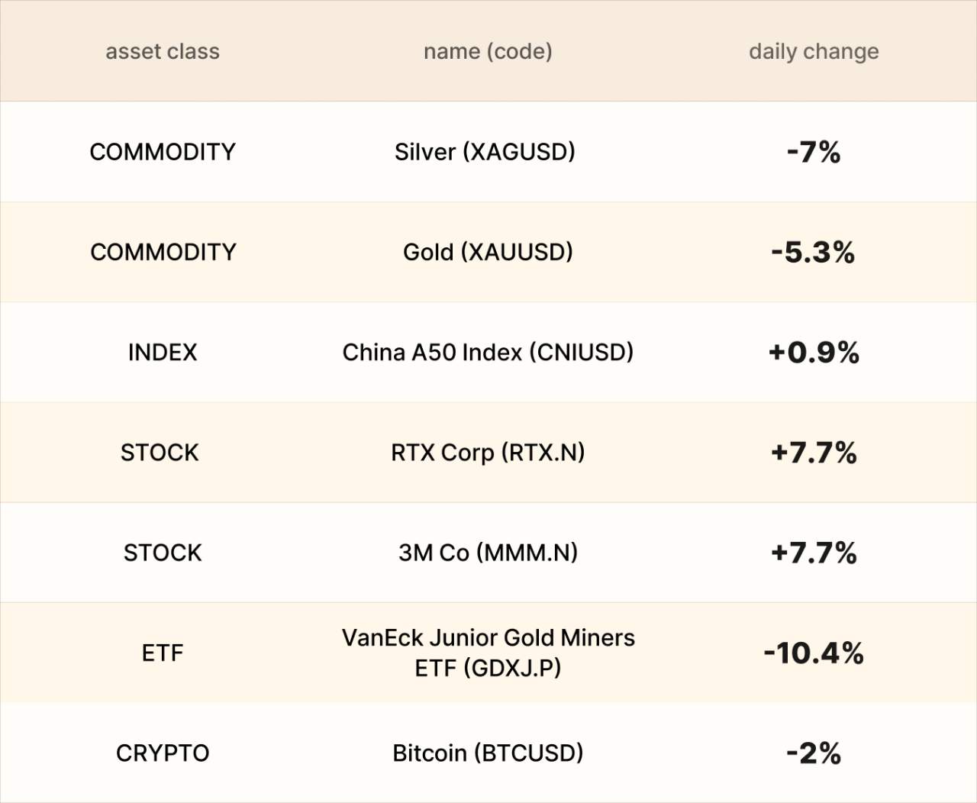977x803 pixels.
Task: Select 3M Co (MMM.N) name
Action: (x=488, y=553)
